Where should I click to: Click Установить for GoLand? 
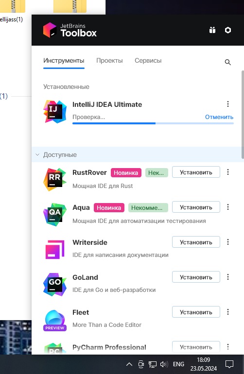tap(196, 277)
